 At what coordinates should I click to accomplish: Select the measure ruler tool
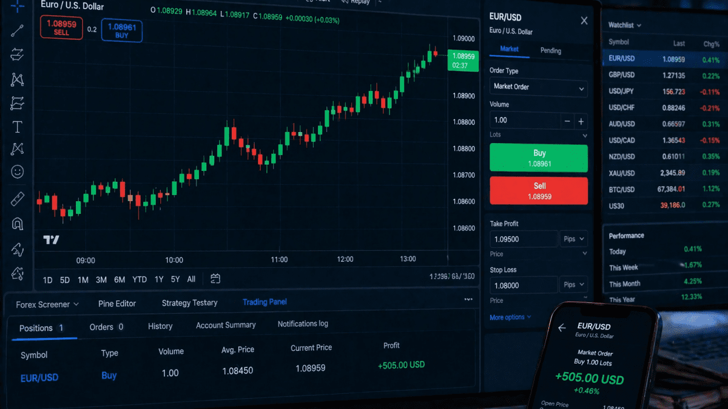pyautogui.click(x=17, y=198)
